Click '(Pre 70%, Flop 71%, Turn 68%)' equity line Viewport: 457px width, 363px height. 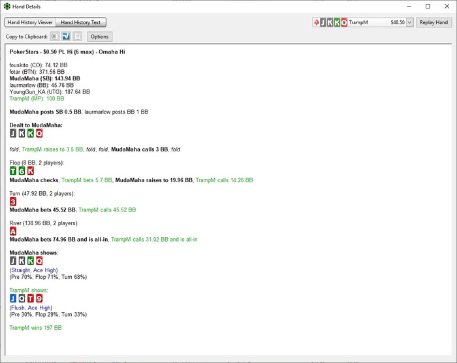(x=48, y=277)
